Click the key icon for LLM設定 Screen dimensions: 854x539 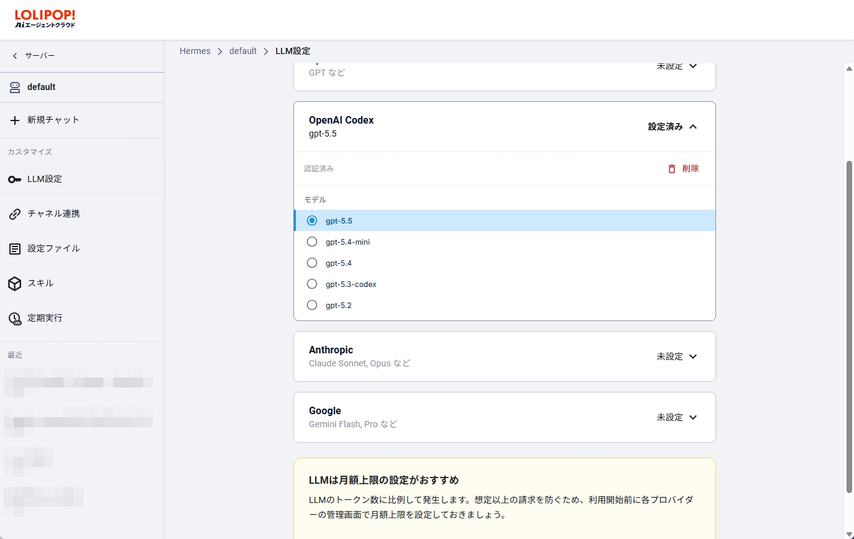click(15, 179)
